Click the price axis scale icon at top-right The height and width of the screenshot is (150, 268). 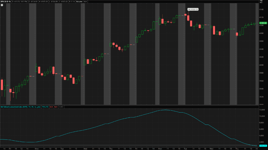point(261,2)
